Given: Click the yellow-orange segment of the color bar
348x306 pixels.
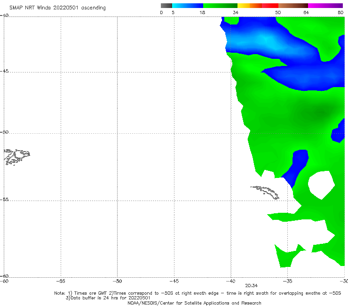Looking at the screenshot, I should click(x=249, y=6).
